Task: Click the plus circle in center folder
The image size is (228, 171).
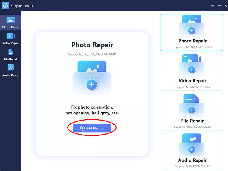Action: coord(92,84)
